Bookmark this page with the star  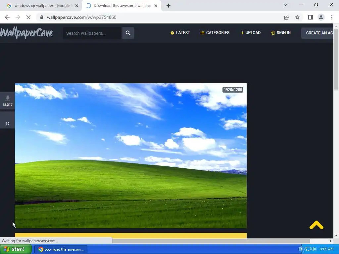click(x=297, y=17)
